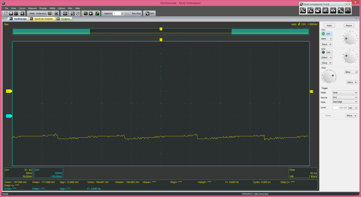Open the trigger Mode dropdown showing Auto
This screenshot has width=361, height=197.
pos(345,92)
